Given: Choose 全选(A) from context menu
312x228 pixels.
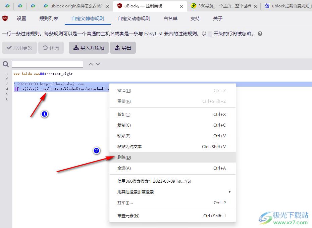Looking at the screenshot, I should pos(172,168).
